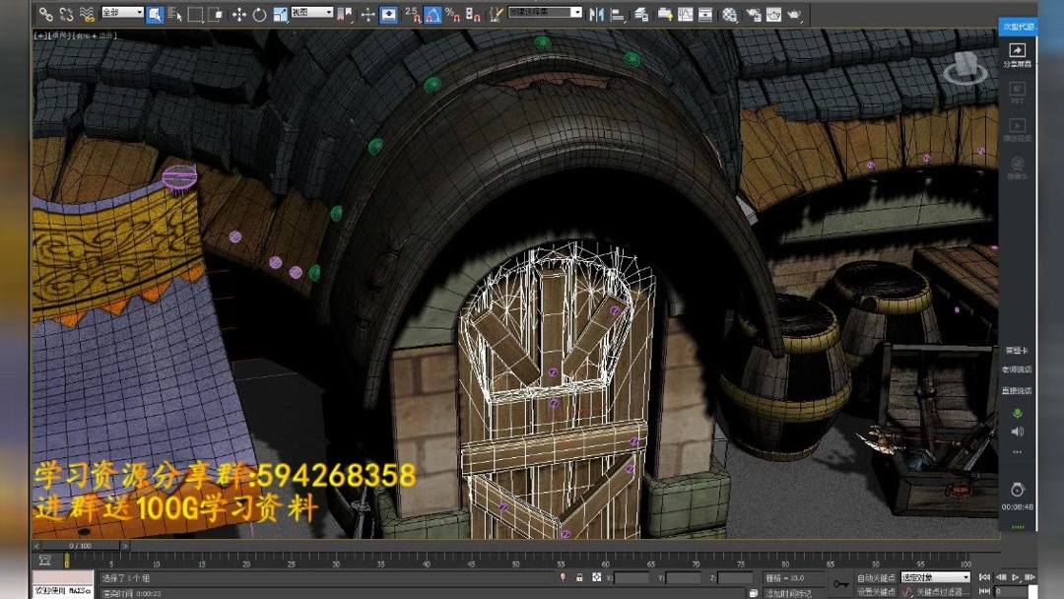Open the Curve Editor from the toolbar

pos(685,14)
